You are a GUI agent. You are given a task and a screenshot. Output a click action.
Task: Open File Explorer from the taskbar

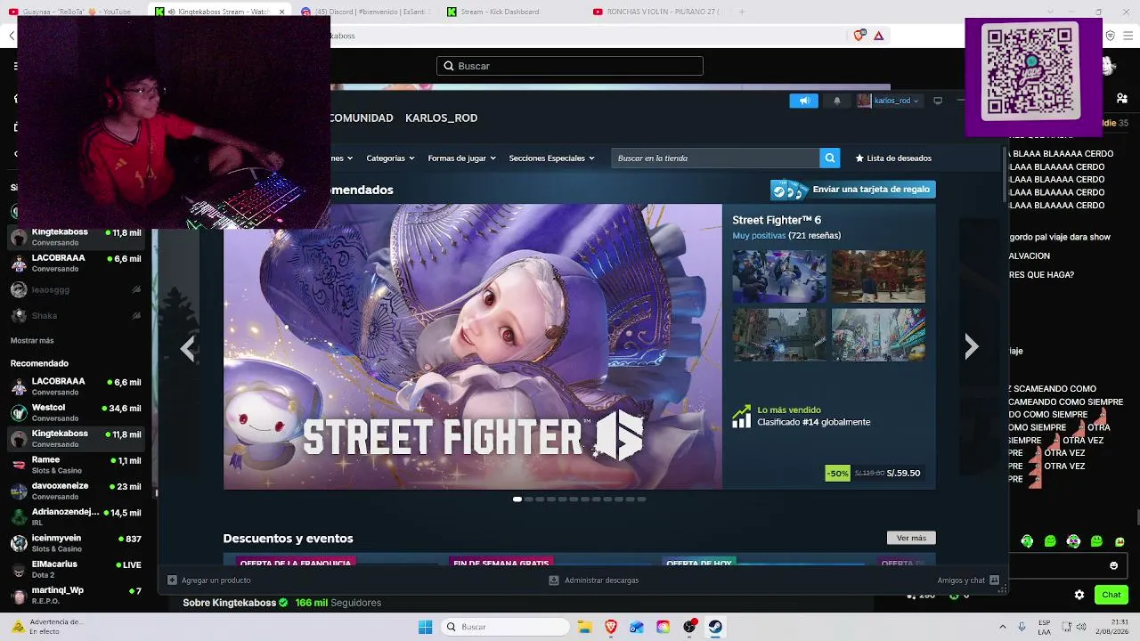584,627
